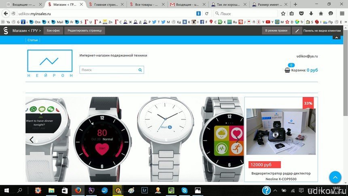Click the carousel previous arrow
This screenshot has height=196, width=348.
[32, 140]
